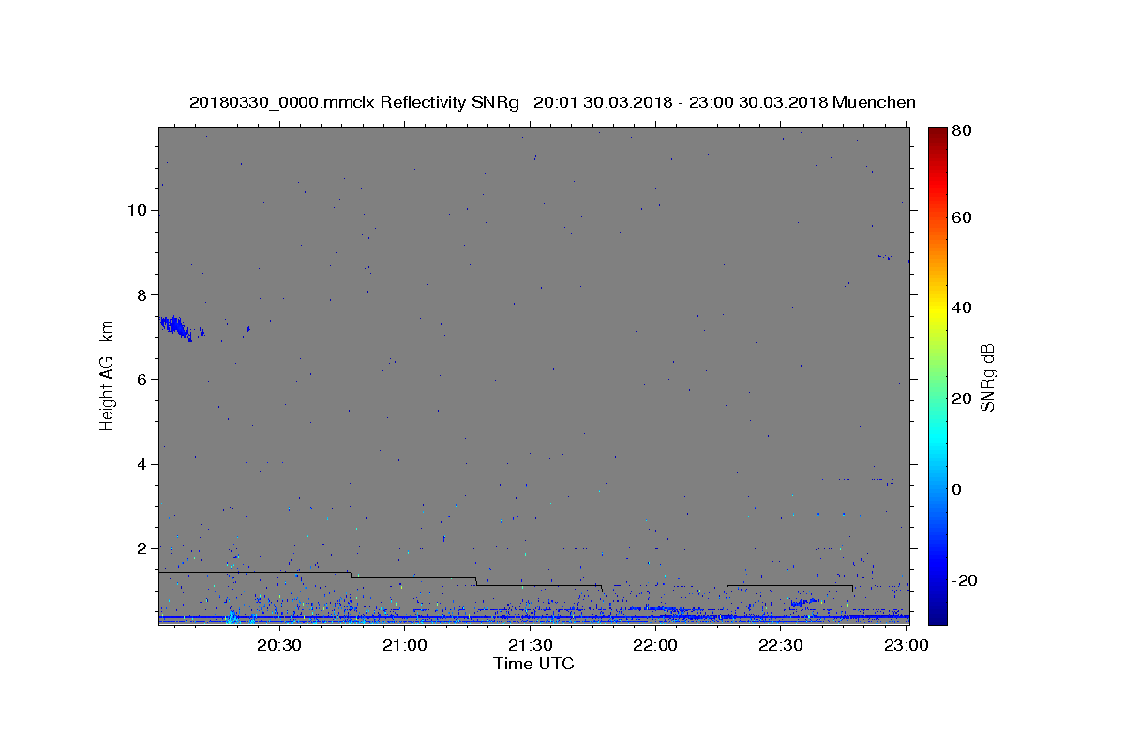Click the yellow band of the colorbar
The image size is (1125, 750).
[937, 309]
